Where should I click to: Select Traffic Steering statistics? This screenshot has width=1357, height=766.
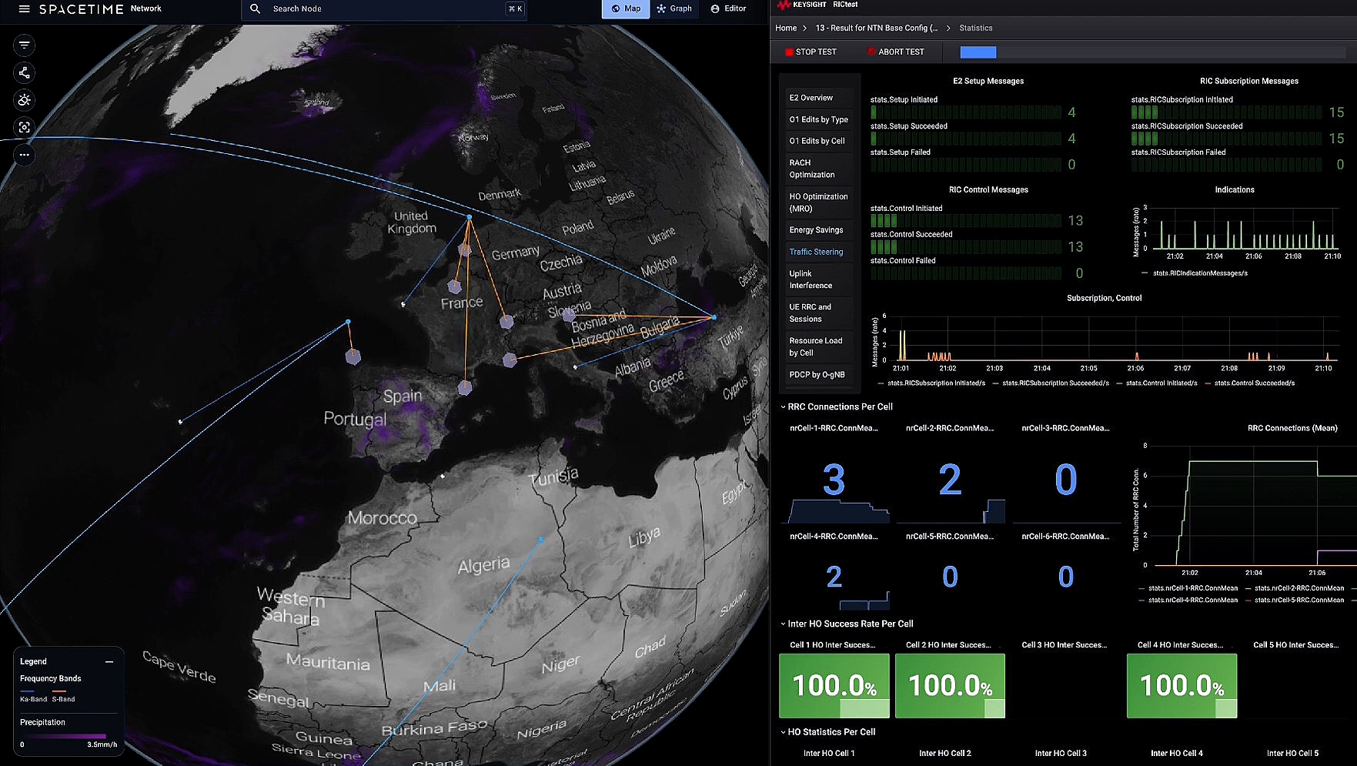(x=819, y=252)
